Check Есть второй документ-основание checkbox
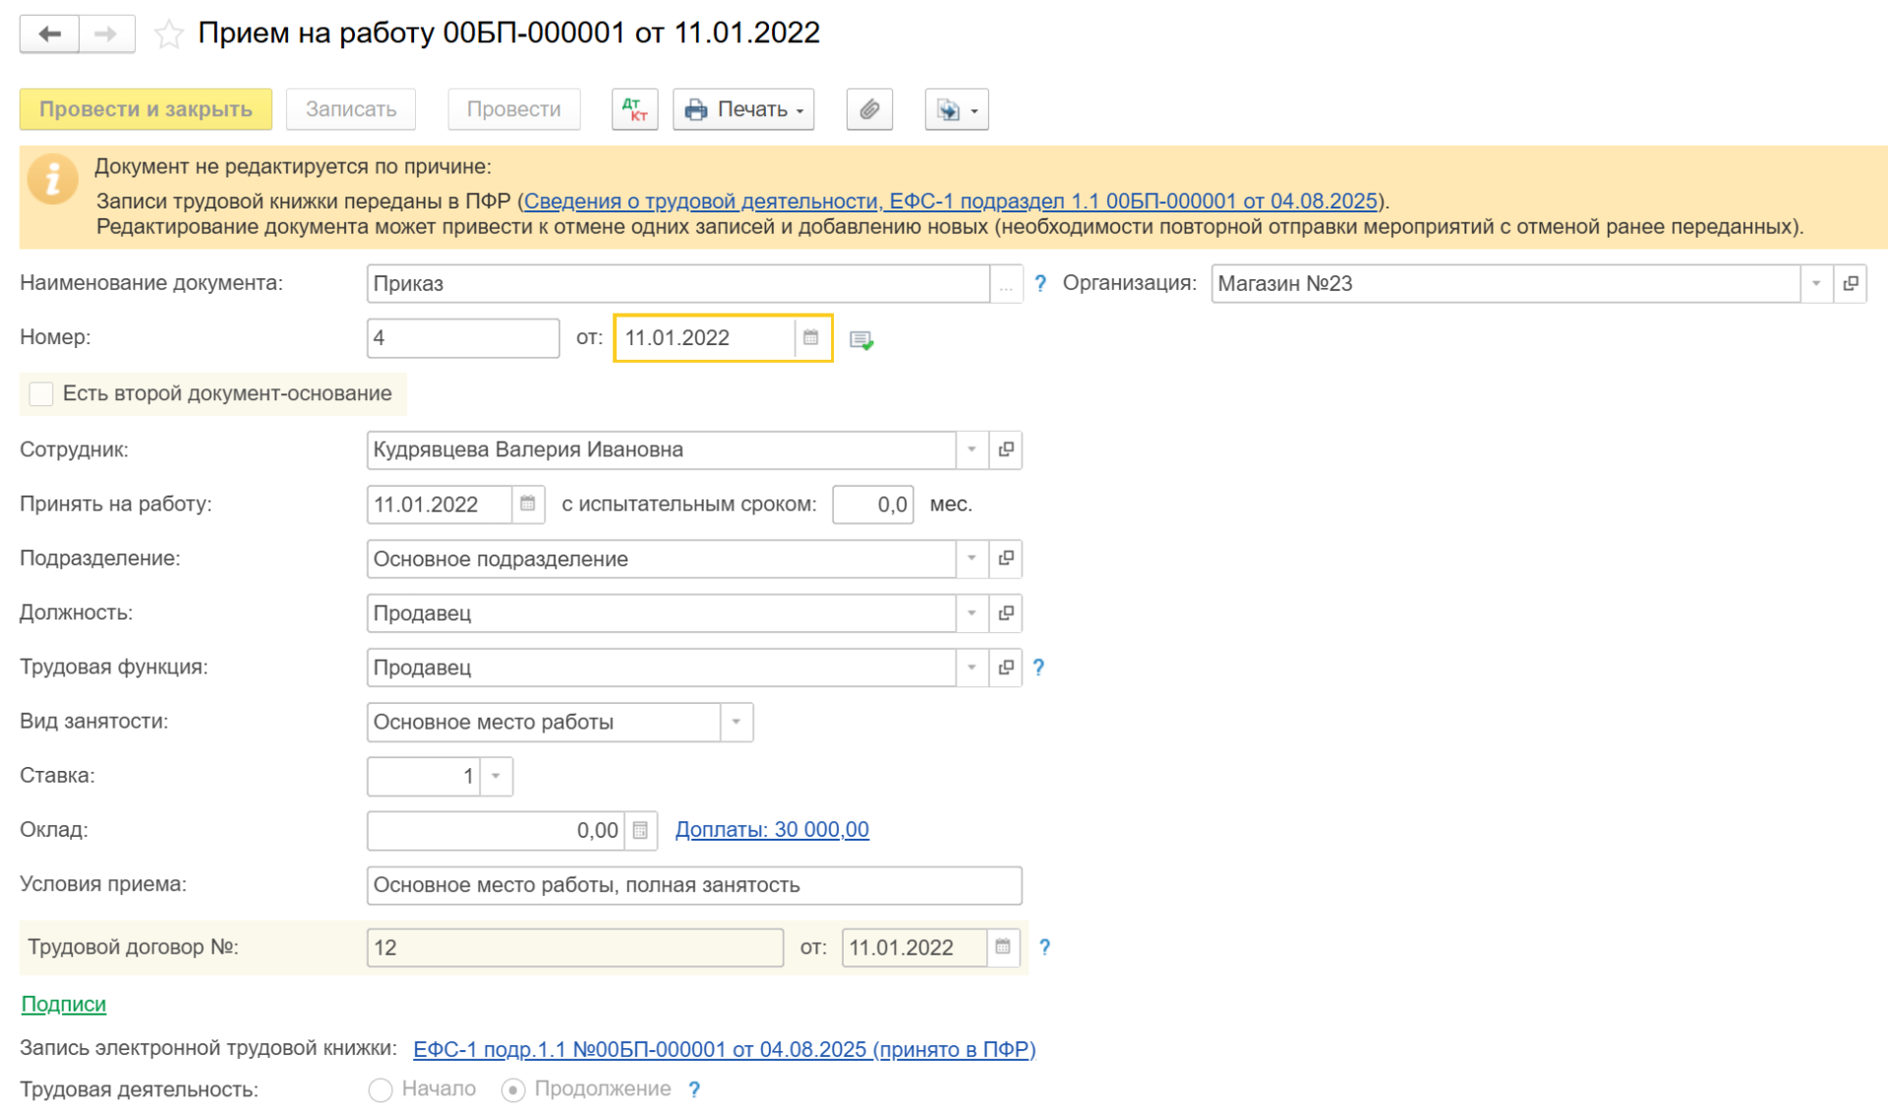 click(41, 394)
